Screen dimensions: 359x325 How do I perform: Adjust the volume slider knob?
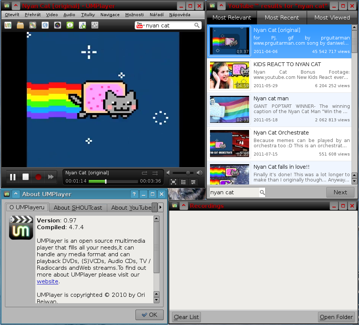188,173
